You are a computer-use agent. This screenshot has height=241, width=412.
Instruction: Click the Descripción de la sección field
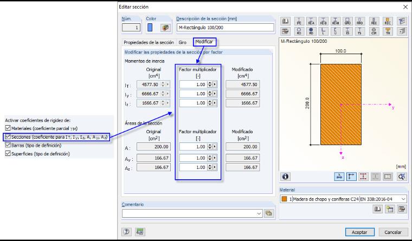(x=225, y=28)
